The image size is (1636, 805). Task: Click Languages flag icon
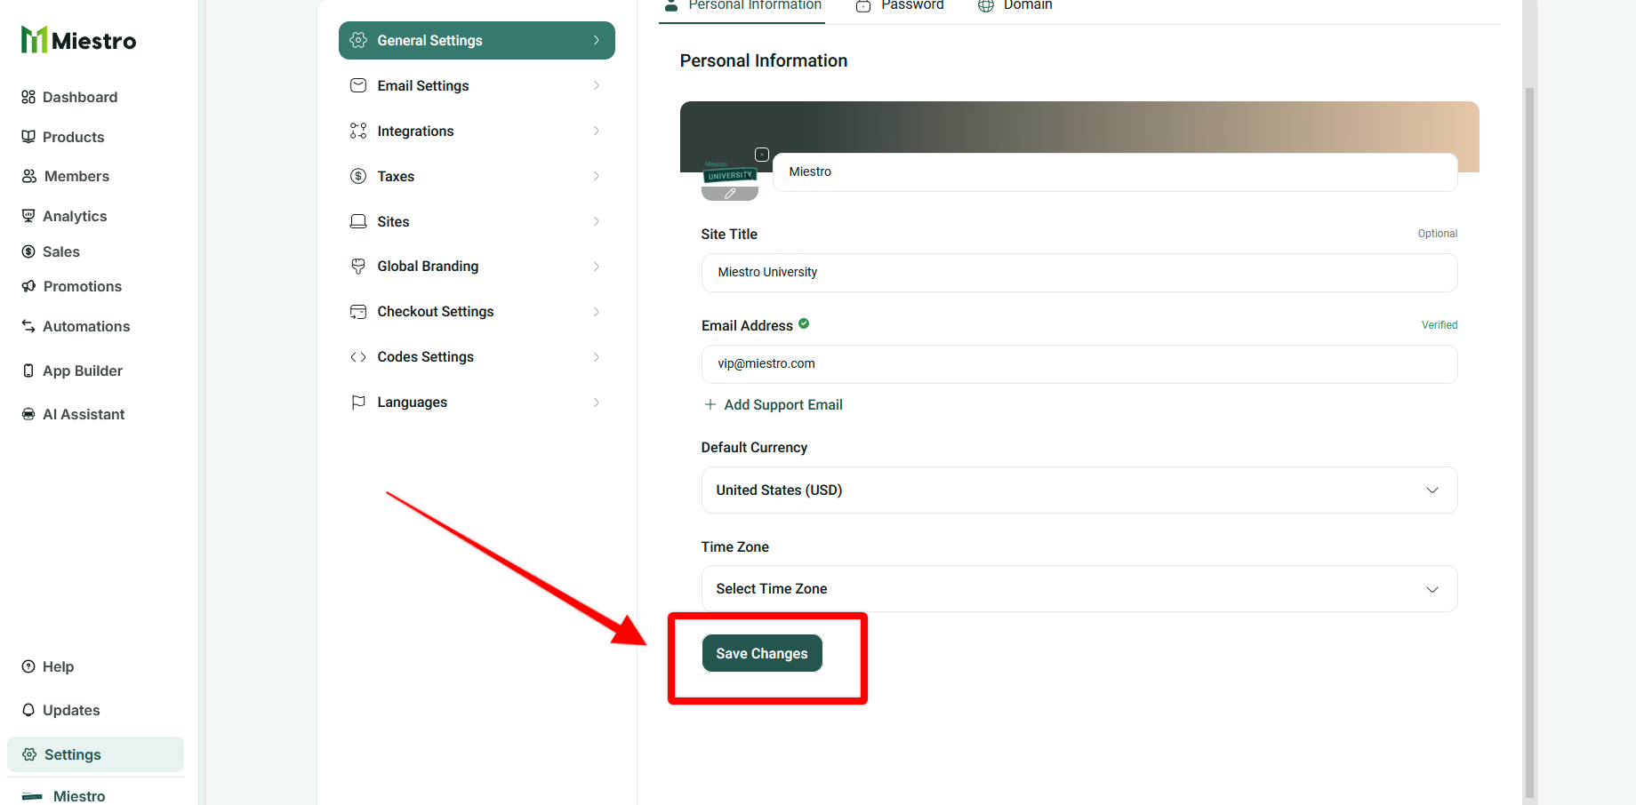[358, 402]
